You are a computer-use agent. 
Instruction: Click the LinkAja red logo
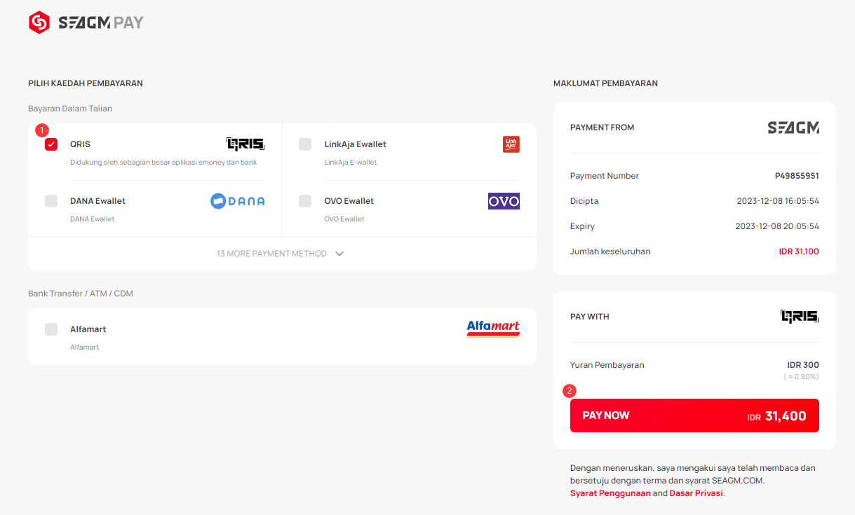click(x=511, y=144)
